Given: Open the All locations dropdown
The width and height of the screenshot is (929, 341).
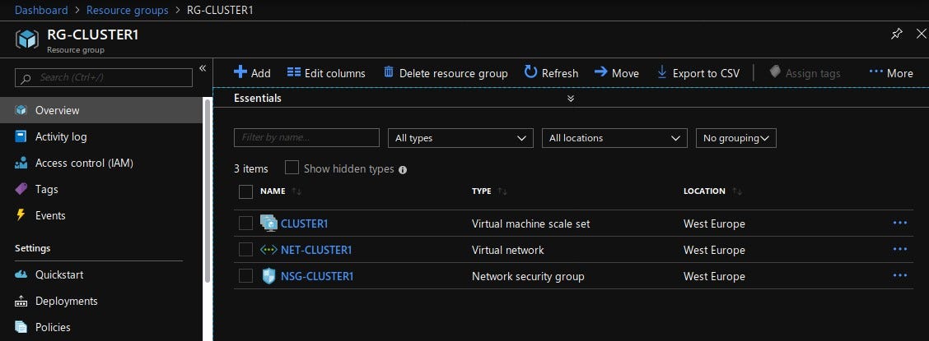Looking at the screenshot, I should [614, 138].
